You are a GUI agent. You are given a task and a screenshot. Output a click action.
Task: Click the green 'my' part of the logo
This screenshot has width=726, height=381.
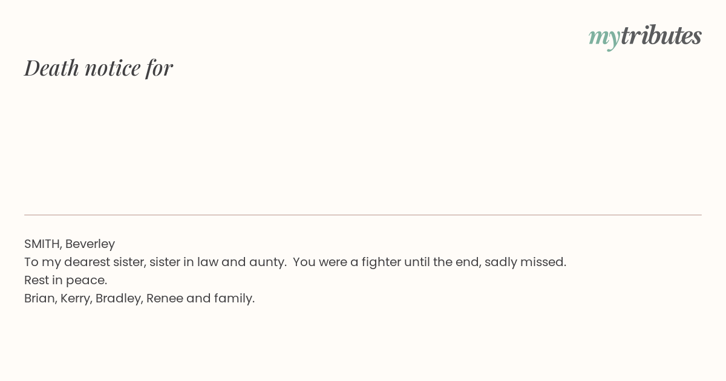point(604,38)
